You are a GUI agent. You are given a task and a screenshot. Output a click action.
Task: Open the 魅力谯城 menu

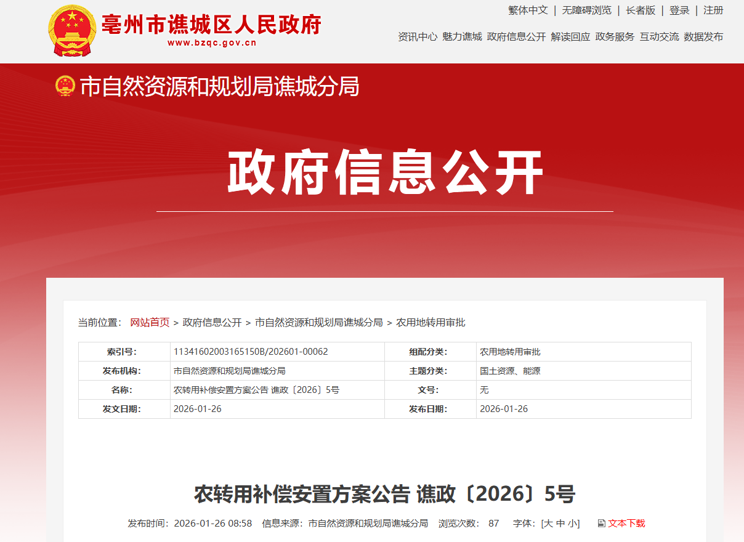click(462, 37)
